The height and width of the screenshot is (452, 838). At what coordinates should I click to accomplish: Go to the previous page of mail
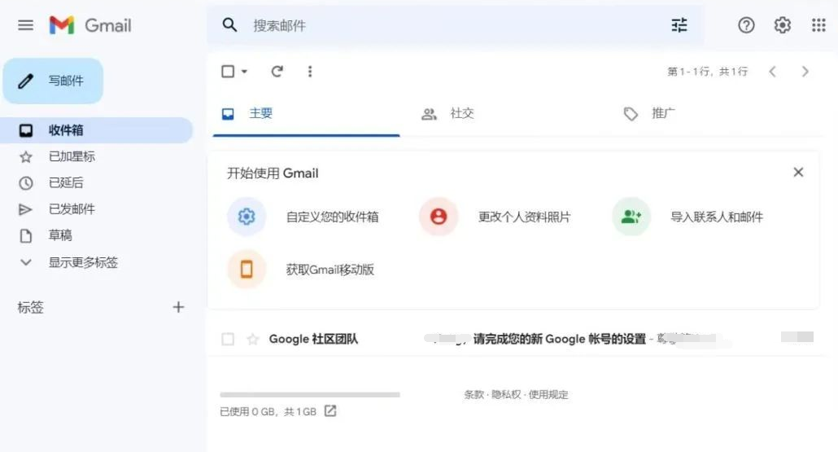772,71
